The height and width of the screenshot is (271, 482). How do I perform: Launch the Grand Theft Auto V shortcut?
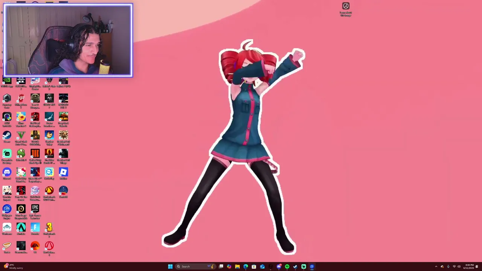pyautogui.click(x=21, y=138)
